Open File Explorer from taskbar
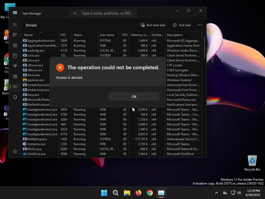Screen dimensions: 265x199 (127, 193)
